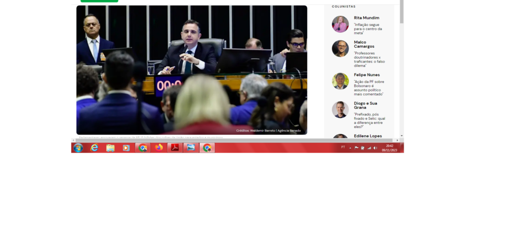
Task: Open Diogo e Sua Grana columnist photo
Action: 340,110
